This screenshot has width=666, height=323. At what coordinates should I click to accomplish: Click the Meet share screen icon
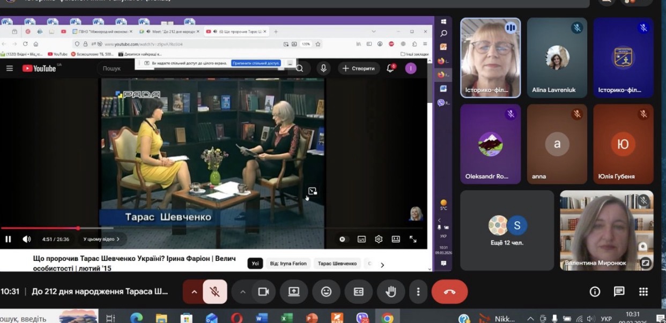point(294,292)
